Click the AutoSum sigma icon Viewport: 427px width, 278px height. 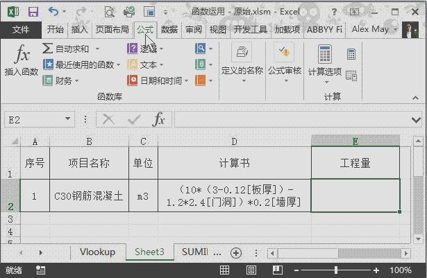click(x=47, y=49)
